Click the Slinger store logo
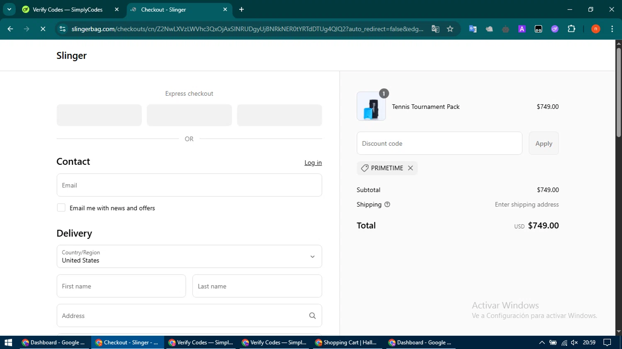The width and height of the screenshot is (622, 349). coord(72,55)
